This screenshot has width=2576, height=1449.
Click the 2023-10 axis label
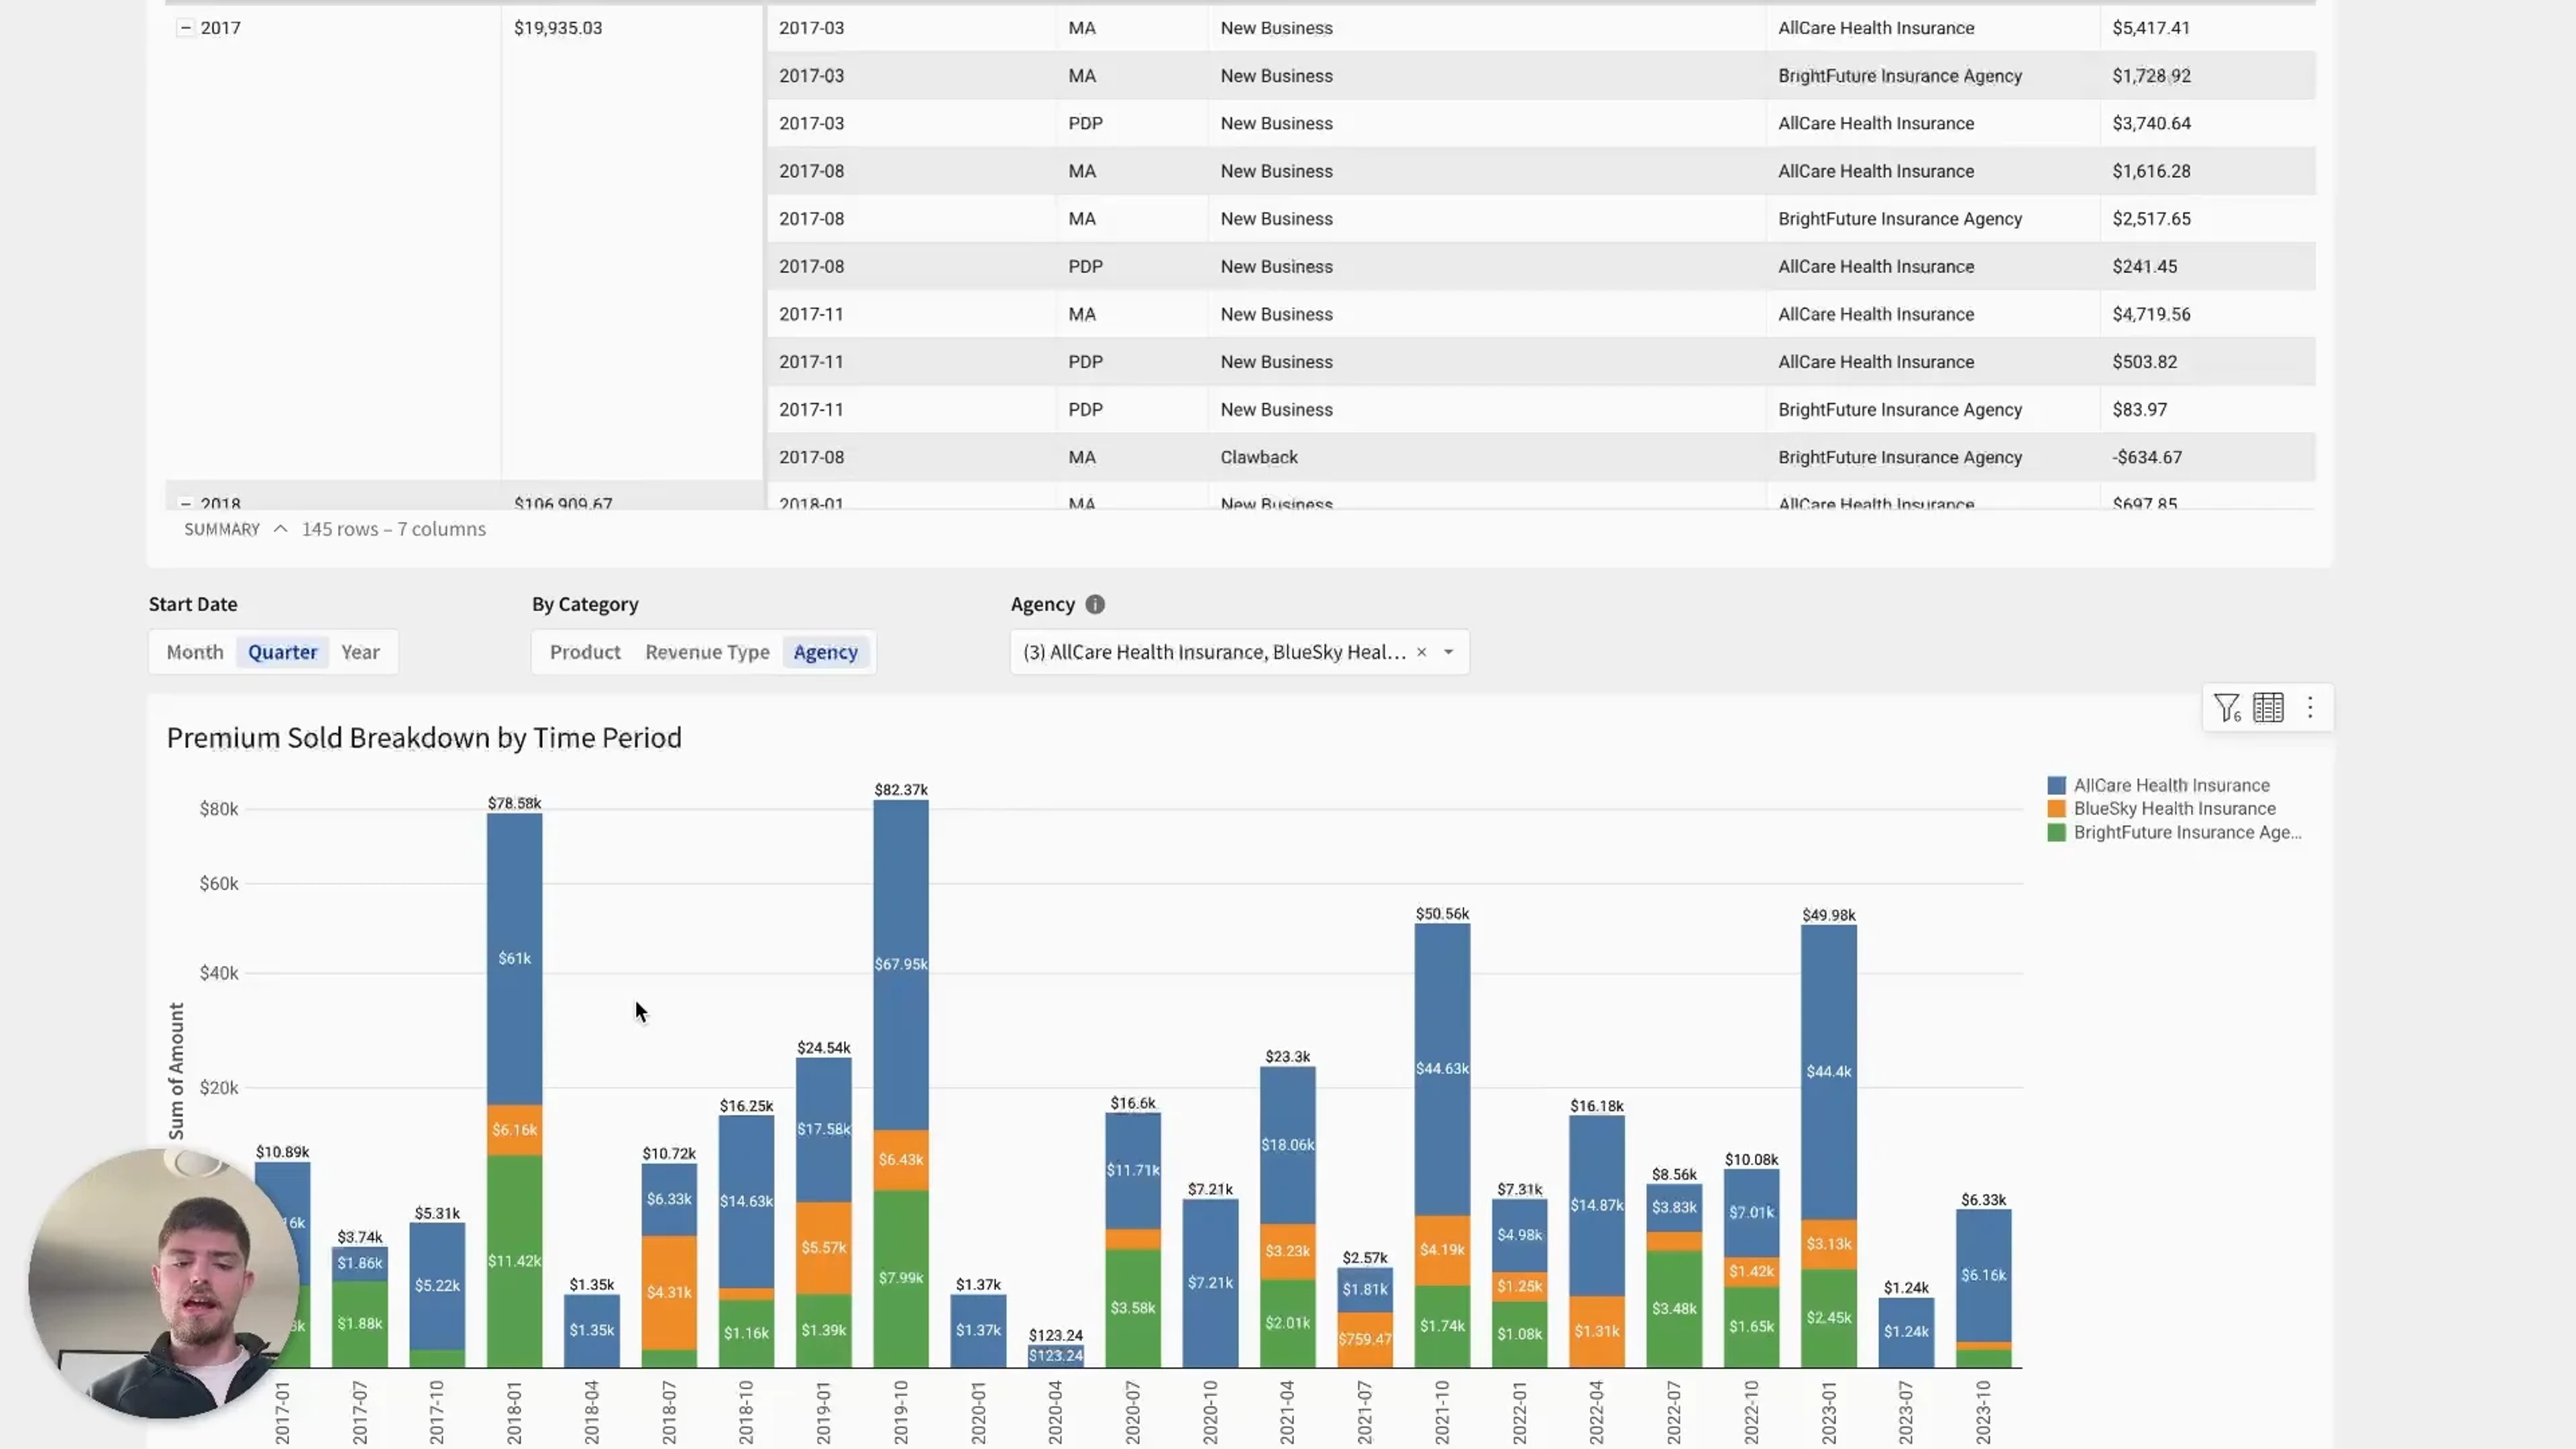(1983, 1412)
